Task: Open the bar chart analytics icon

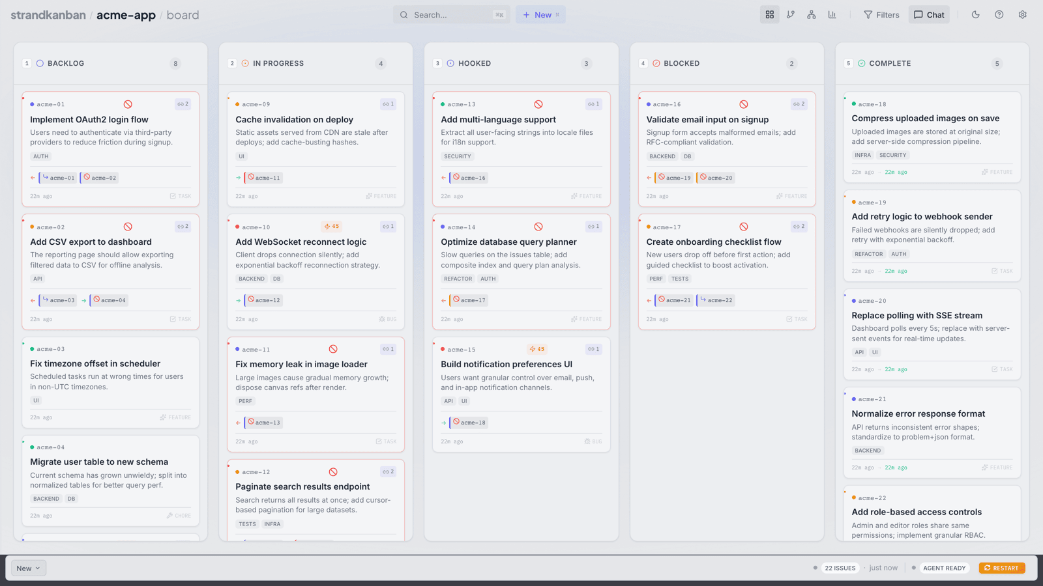Action: coord(832,14)
